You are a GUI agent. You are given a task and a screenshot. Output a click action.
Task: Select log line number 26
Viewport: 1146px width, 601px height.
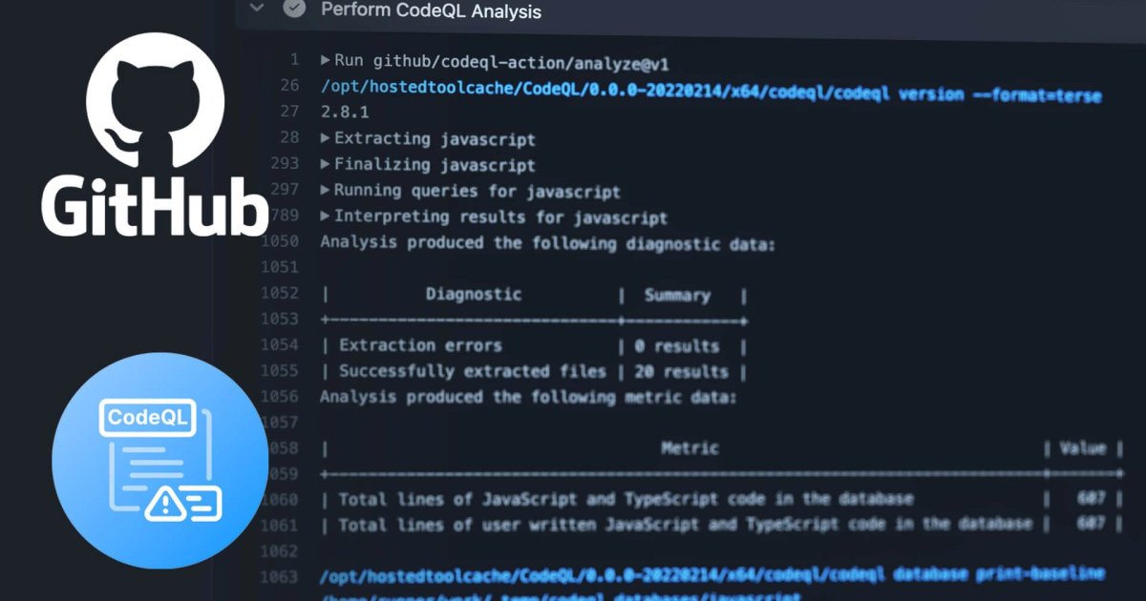pos(289,86)
